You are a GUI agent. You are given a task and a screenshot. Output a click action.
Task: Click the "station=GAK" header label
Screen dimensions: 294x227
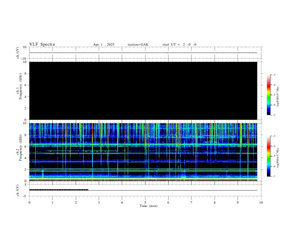point(138,45)
